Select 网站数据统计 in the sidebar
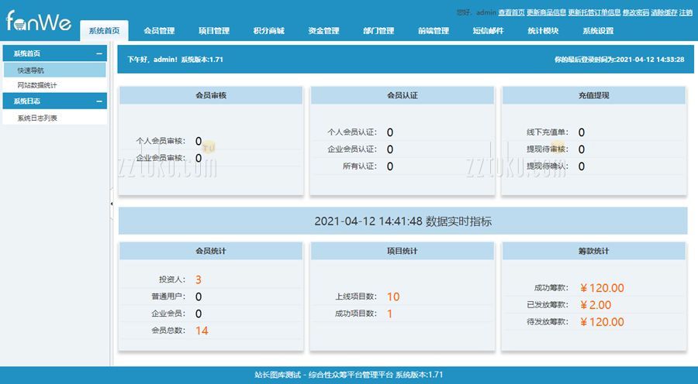698x384 pixels. (x=37, y=85)
